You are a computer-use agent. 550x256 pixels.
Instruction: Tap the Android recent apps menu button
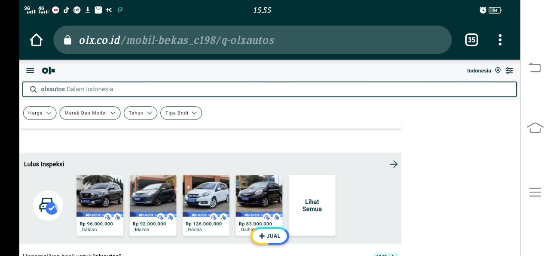(x=535, y=192)
